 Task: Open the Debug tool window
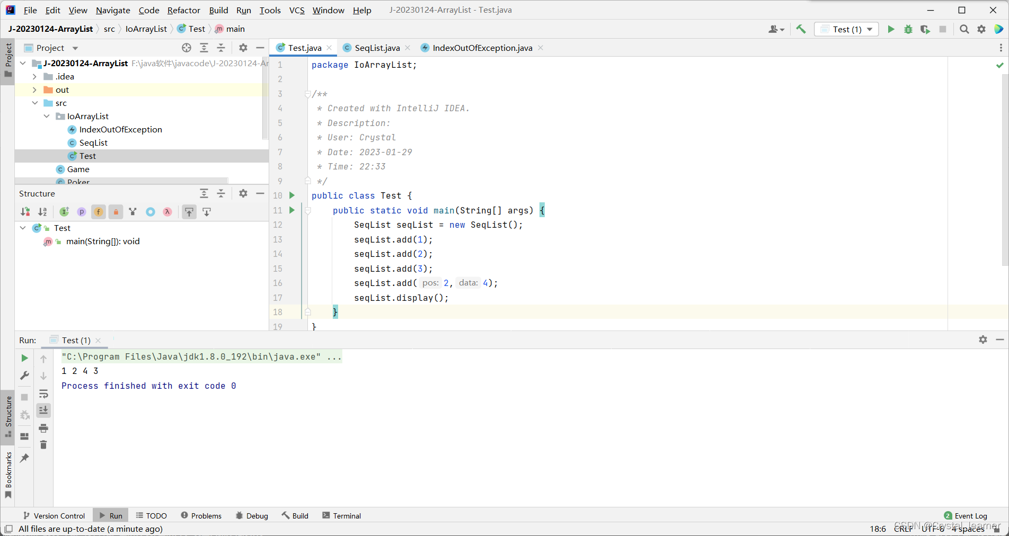pyautogui.click(x=252, y=515)
